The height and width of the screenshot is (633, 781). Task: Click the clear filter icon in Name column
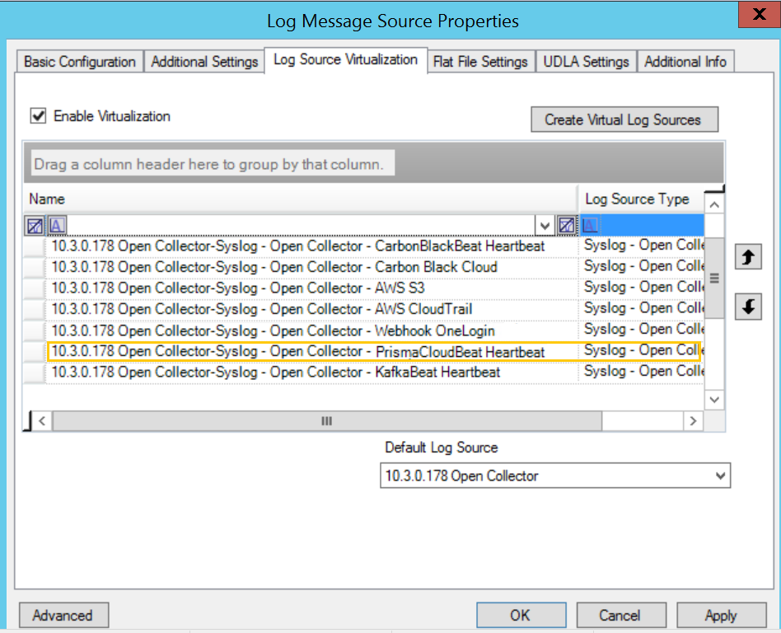point(35,225)
